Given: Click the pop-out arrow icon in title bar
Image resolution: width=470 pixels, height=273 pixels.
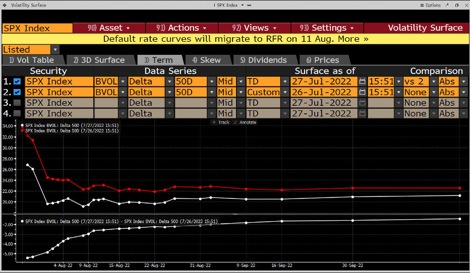Looking at the screenshot, I should pyautogui.click(x=447, y=5).
